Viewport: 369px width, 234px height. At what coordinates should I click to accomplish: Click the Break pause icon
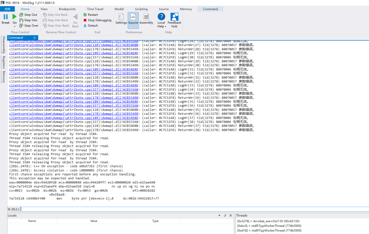pyautogui.click(x=6, y=17)
